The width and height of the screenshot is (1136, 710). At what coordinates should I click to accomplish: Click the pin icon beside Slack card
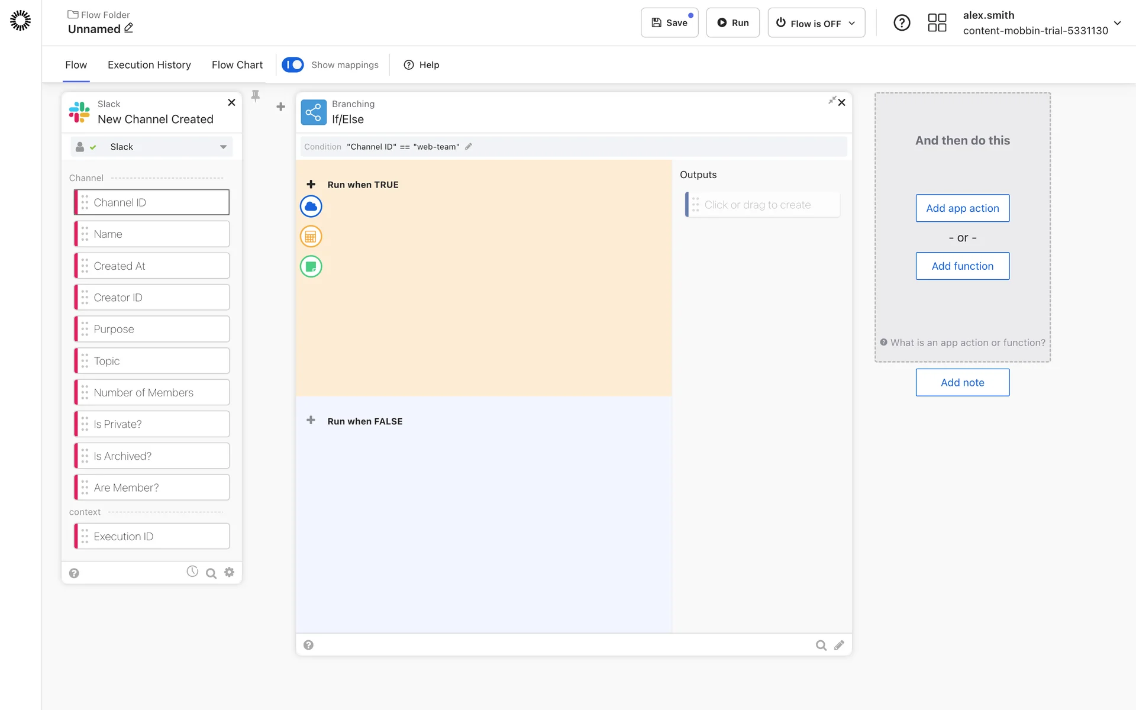pyautogui.click(x=256, y=96)
